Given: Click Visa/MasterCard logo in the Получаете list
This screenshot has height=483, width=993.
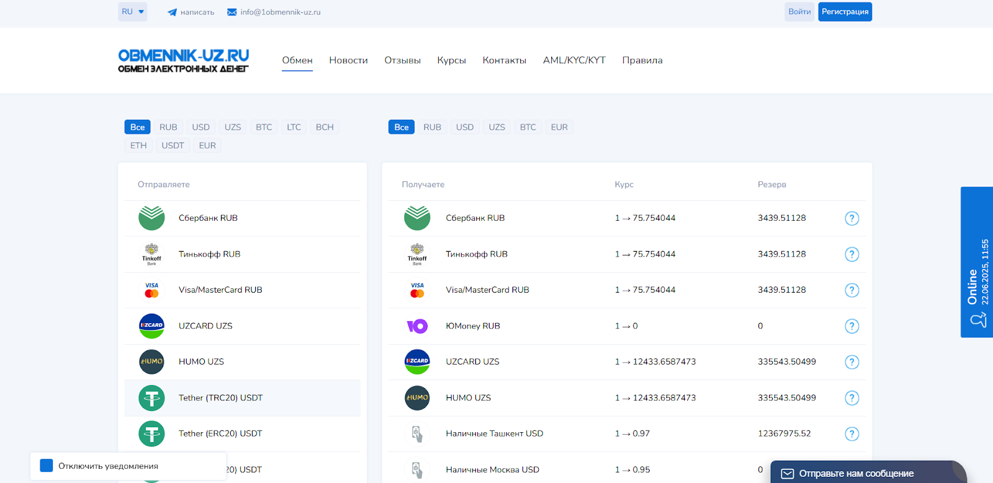Looking at the screenshot, I should click(x=417, y=290).
